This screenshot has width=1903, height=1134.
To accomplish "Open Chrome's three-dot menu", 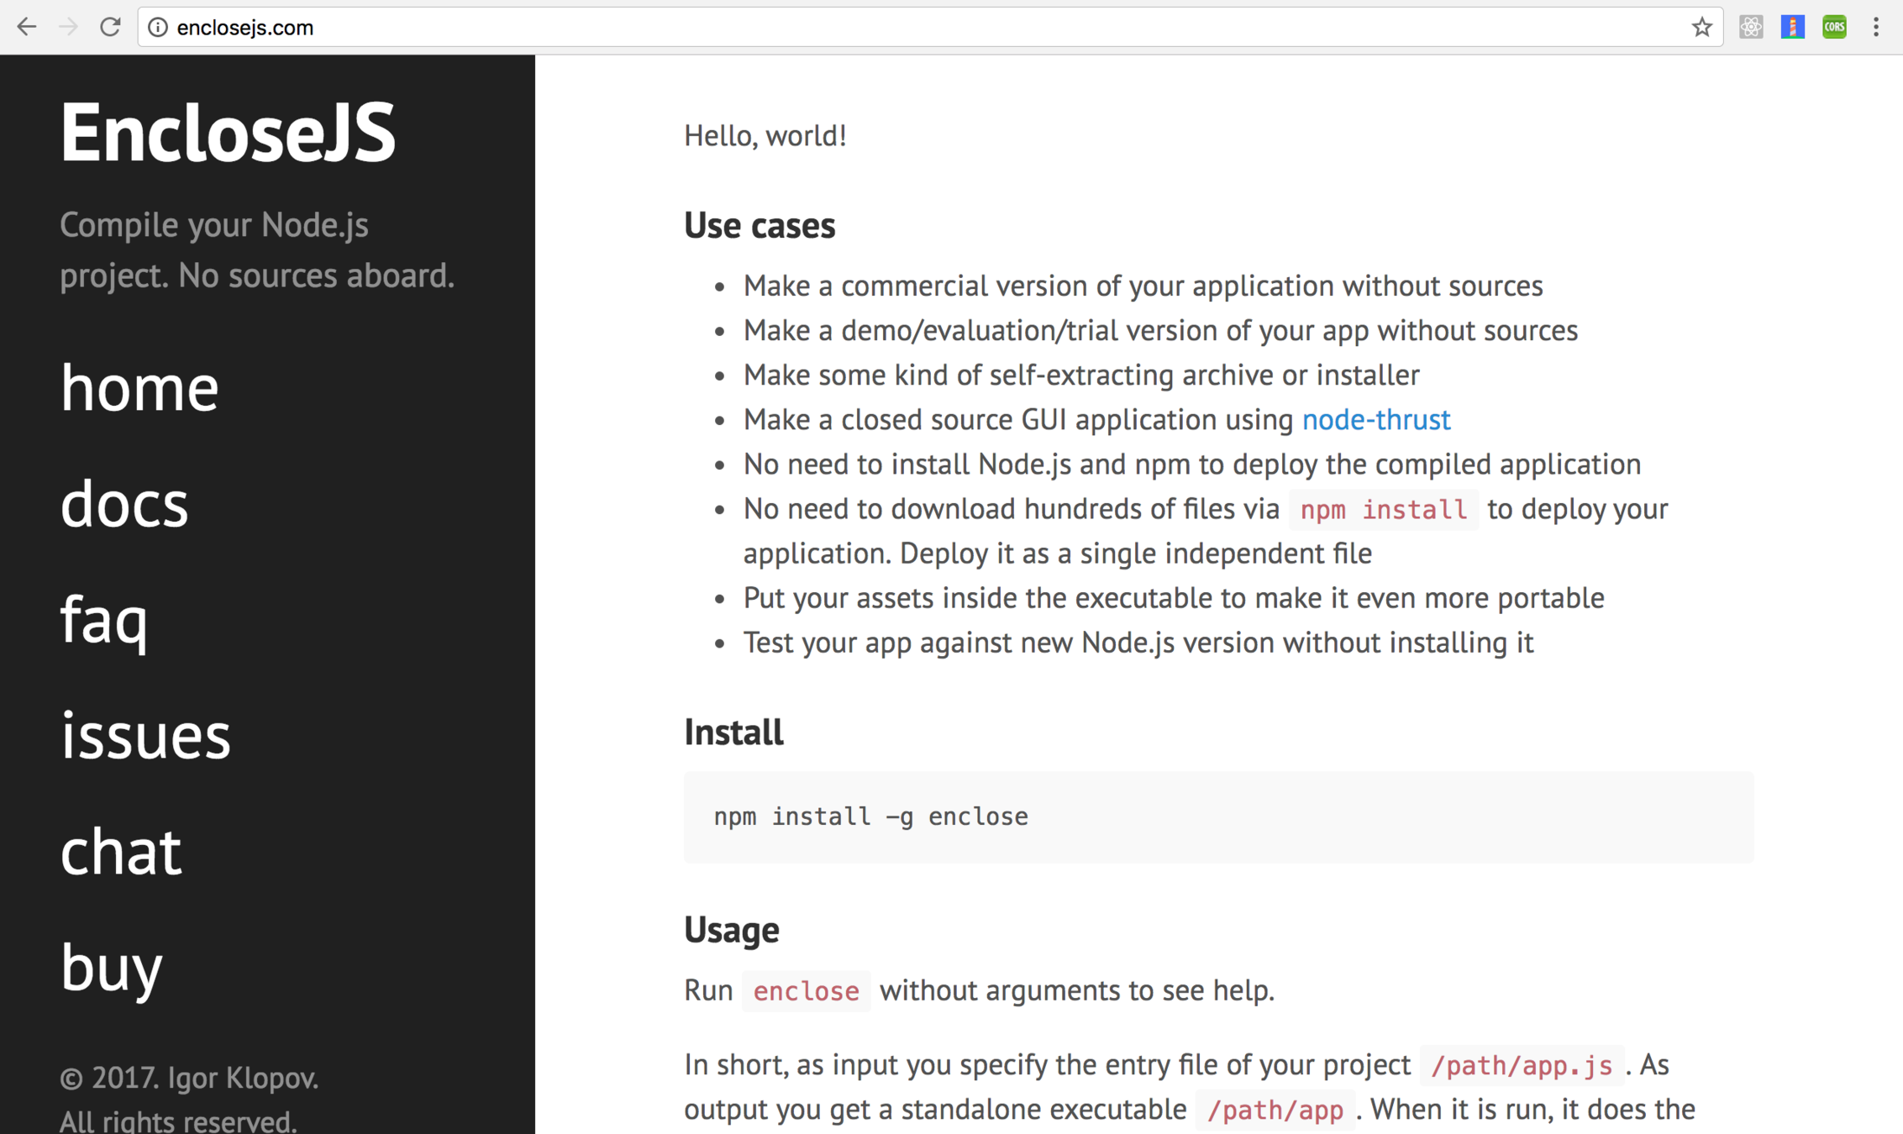I will click(x=1876, y=27).
